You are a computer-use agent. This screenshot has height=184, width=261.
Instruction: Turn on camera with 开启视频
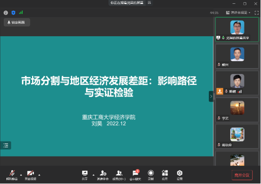[31, 175]
